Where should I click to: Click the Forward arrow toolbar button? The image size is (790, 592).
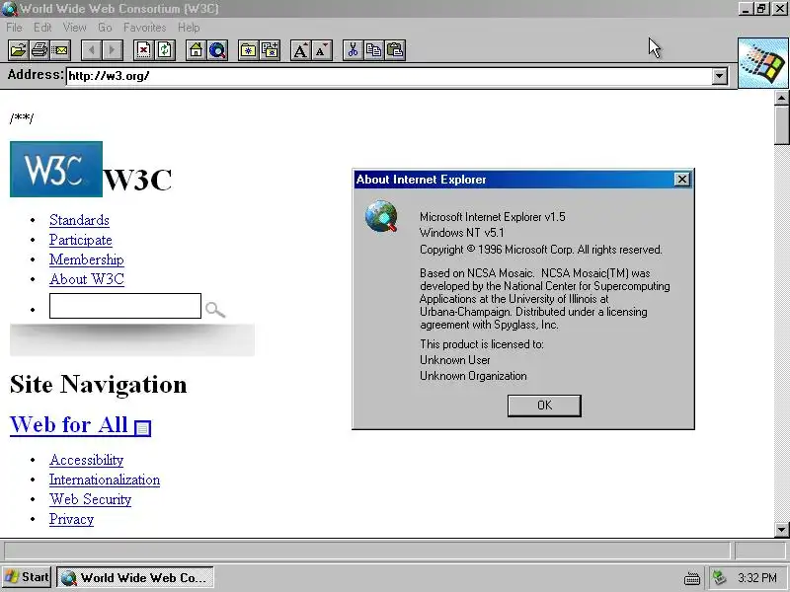tap(113, 50)
